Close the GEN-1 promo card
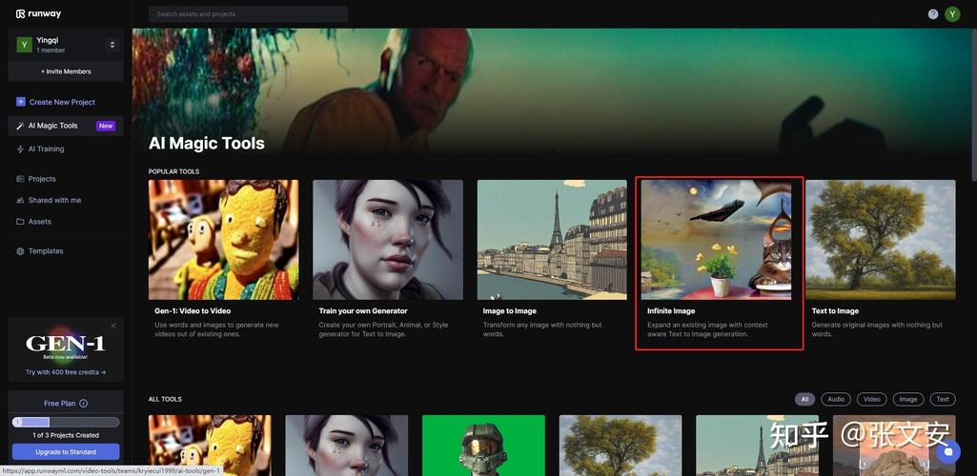 point(113,326)
